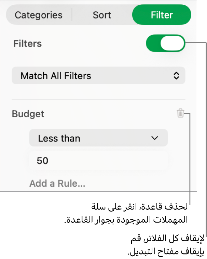Select the Filter tab
Viewport: 207px width, 259px height.
[162, 15]
